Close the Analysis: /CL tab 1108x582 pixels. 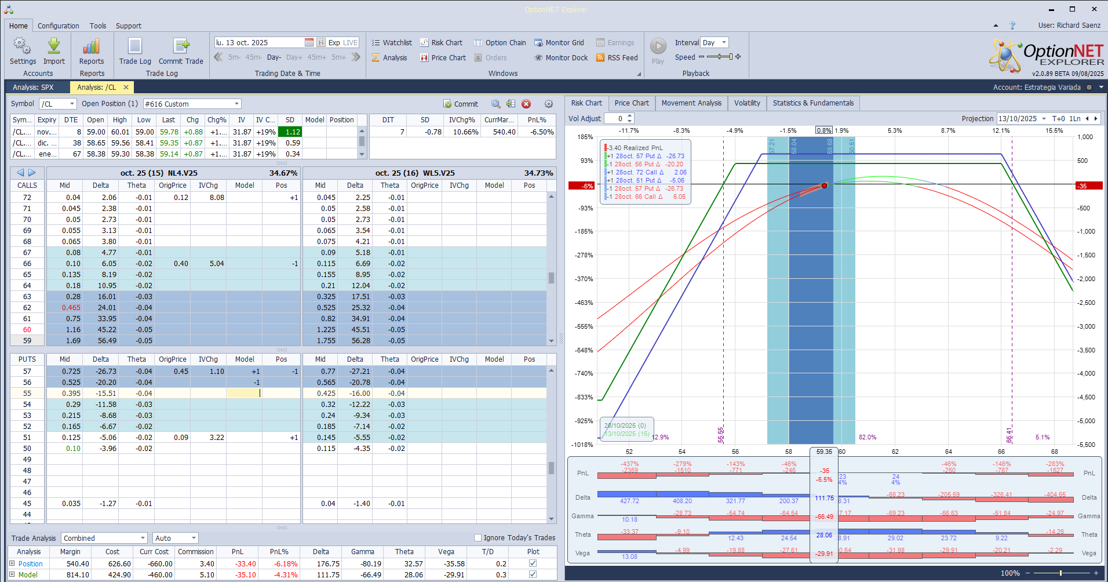coord(126,88)
